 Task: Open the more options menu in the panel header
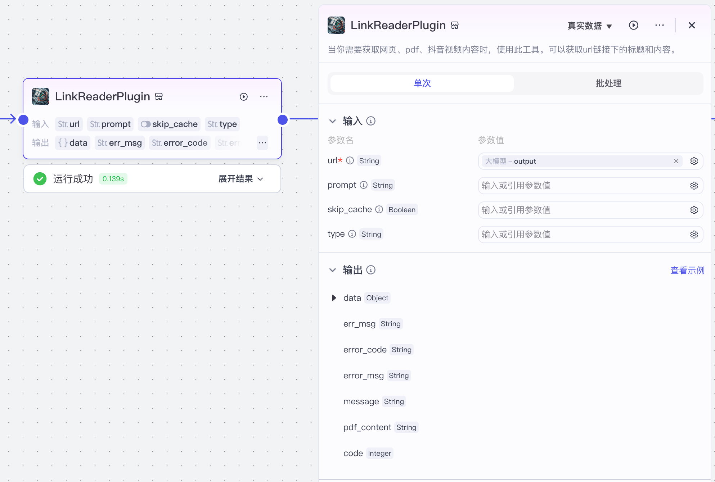click(x=659, y=25)
